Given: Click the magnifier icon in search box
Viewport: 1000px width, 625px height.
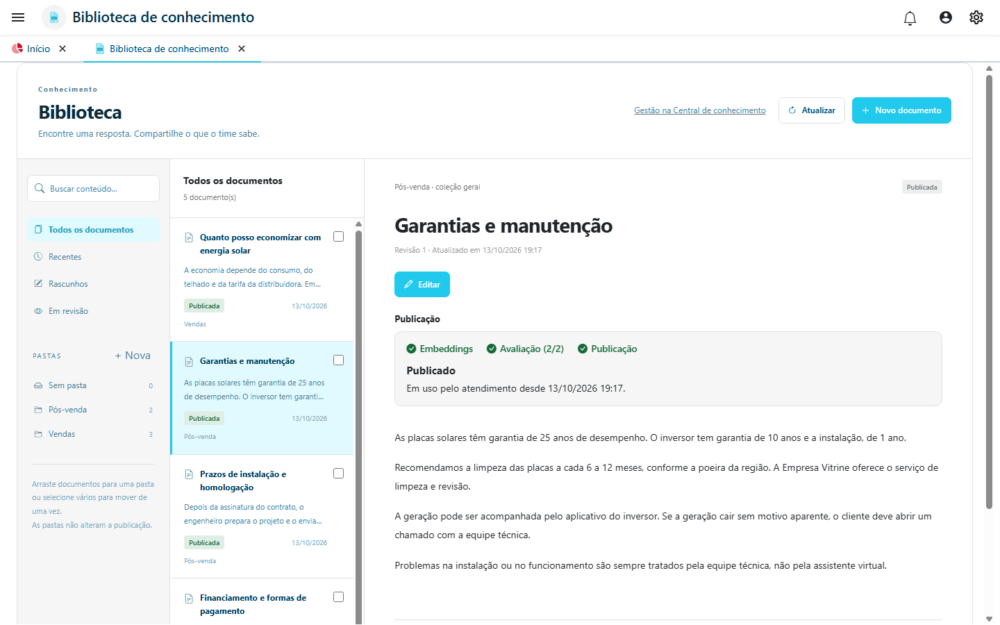Looking at the screenshot, I should pyautogui.click(x=40, y=188).
